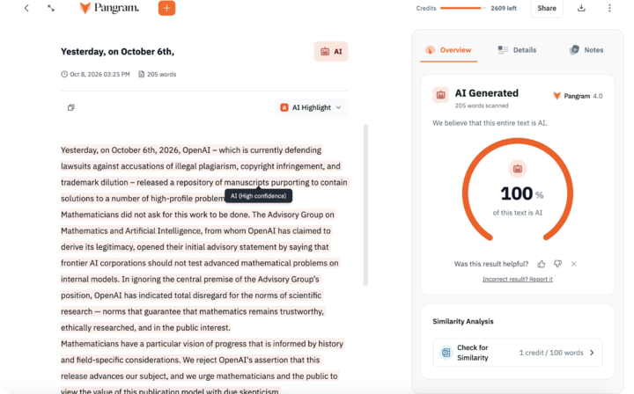Click the back arrow icon
The image size is (634, 394).
[26, 8]
